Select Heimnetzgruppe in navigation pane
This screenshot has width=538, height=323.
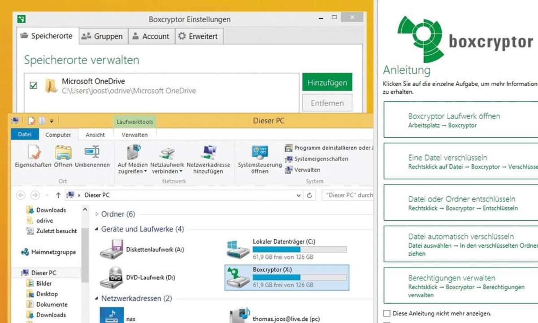coord(48,252)
